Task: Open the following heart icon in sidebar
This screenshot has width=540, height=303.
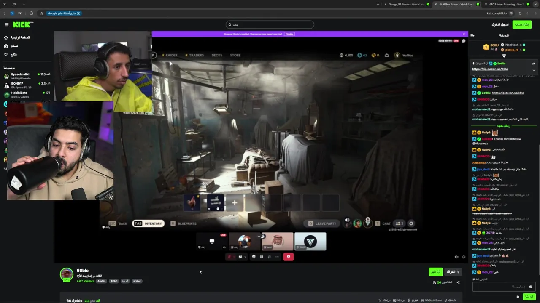Action: (x=6, y=54)
